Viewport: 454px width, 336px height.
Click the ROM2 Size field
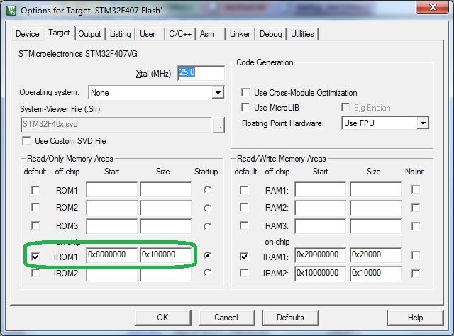pos(166,208)
